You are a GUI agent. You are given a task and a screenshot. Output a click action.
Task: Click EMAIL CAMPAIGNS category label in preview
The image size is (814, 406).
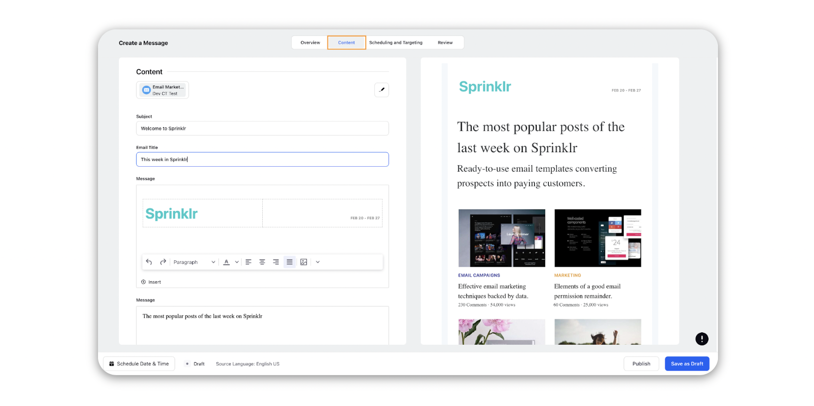479,275
